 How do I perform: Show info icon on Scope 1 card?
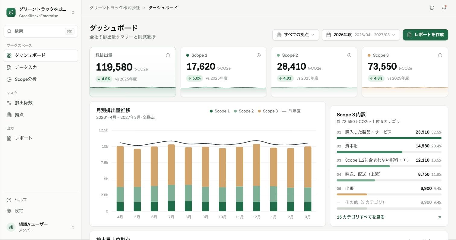point(259,55)
